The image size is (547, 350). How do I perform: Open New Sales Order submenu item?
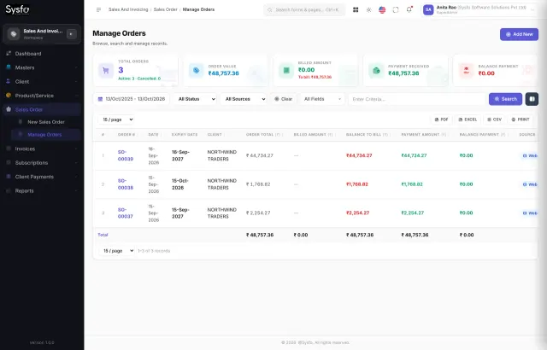(46, 122)
